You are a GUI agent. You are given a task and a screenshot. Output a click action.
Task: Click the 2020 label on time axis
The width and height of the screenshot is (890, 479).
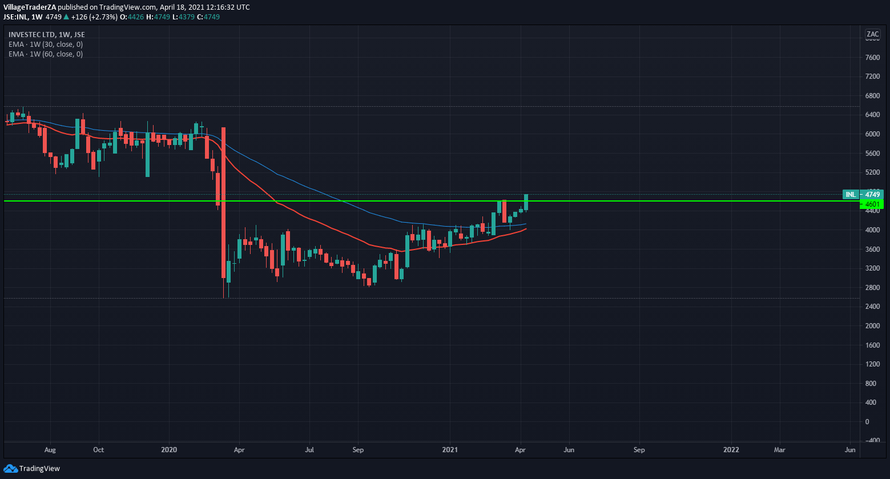click(x=169, y=450)
